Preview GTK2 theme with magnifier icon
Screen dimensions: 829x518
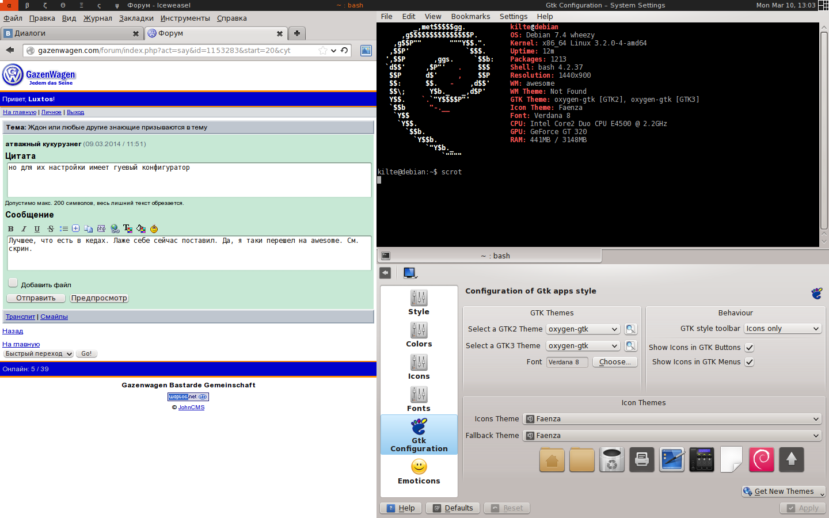click(631, 329)
